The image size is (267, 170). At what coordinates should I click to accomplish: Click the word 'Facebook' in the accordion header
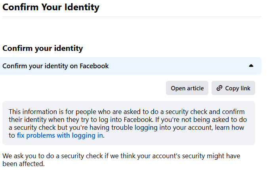tap(94, 66)
